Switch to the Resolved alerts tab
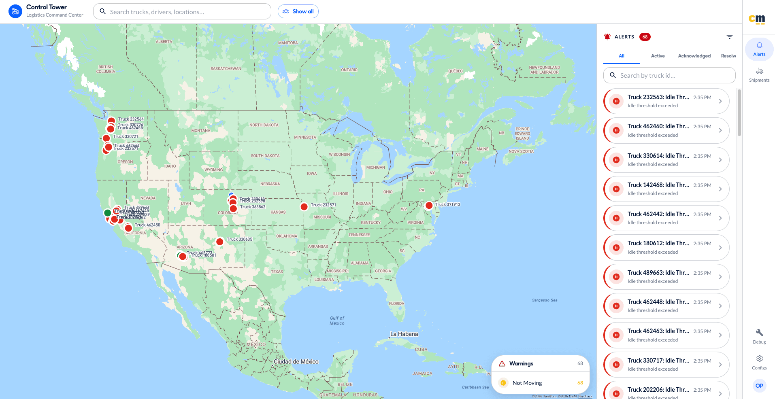The width and height of the screenshot is (775, 399). tap(728, 56)
